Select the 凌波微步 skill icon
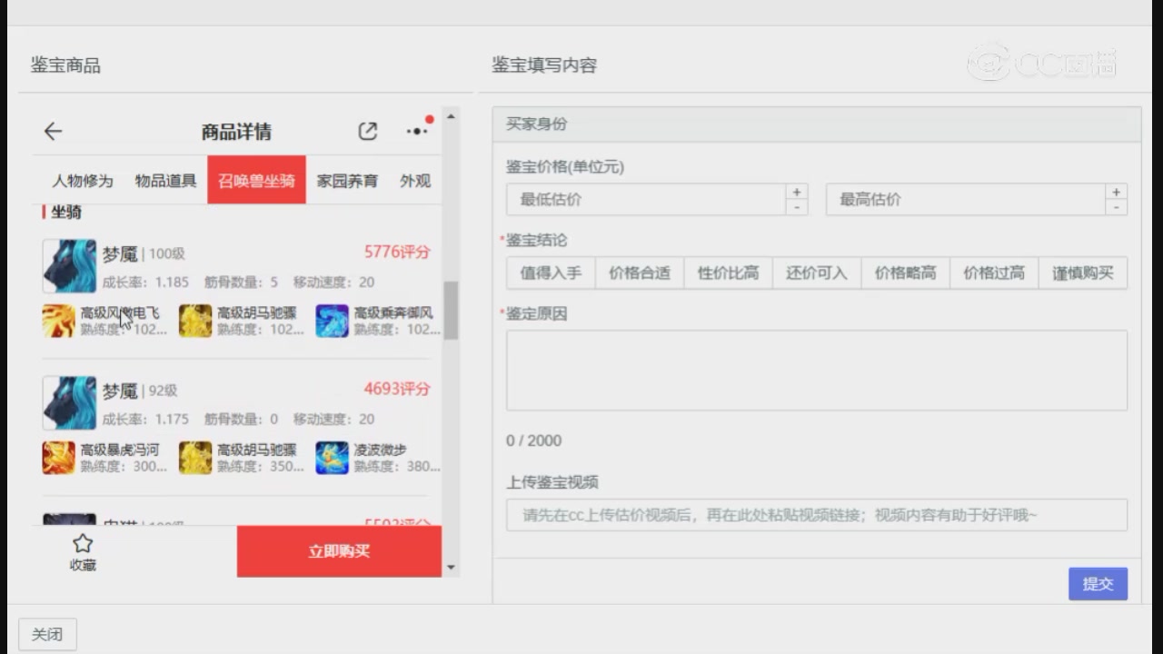This screenshot has height=654, width=1163. [x=332, y=458]
